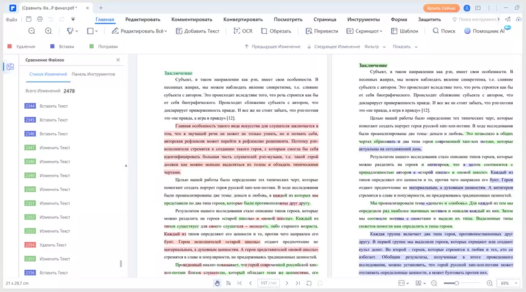The width and height of the screenshot is (526, 292).
Task: Launch Помощник AI assistant
Action: [484, 31]
